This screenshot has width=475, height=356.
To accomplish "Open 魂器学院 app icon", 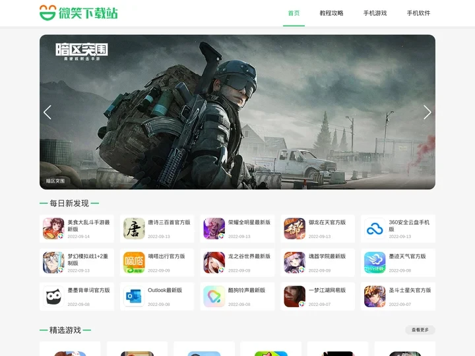I will click(x=294, y=262).
